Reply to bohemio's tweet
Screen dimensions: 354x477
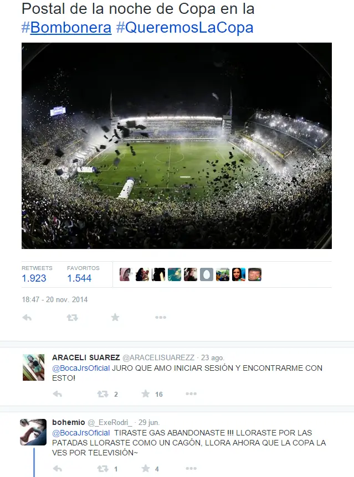[57, 469]
